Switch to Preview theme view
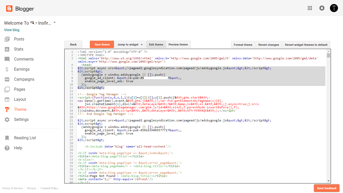This screenshot has width=343, height=193. click(x=178, y=44)
